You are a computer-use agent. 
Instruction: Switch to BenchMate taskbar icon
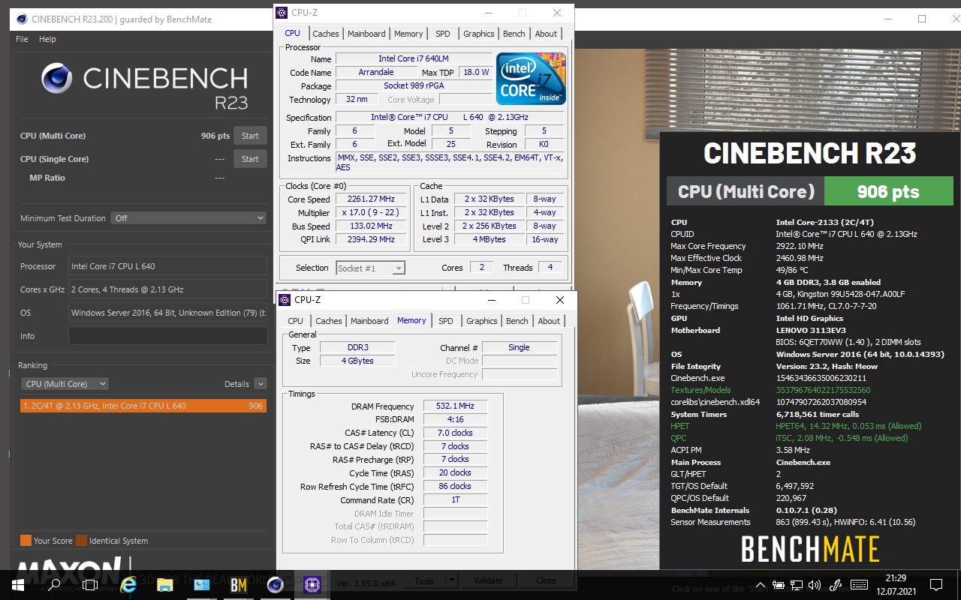click(x=239, y=585)
